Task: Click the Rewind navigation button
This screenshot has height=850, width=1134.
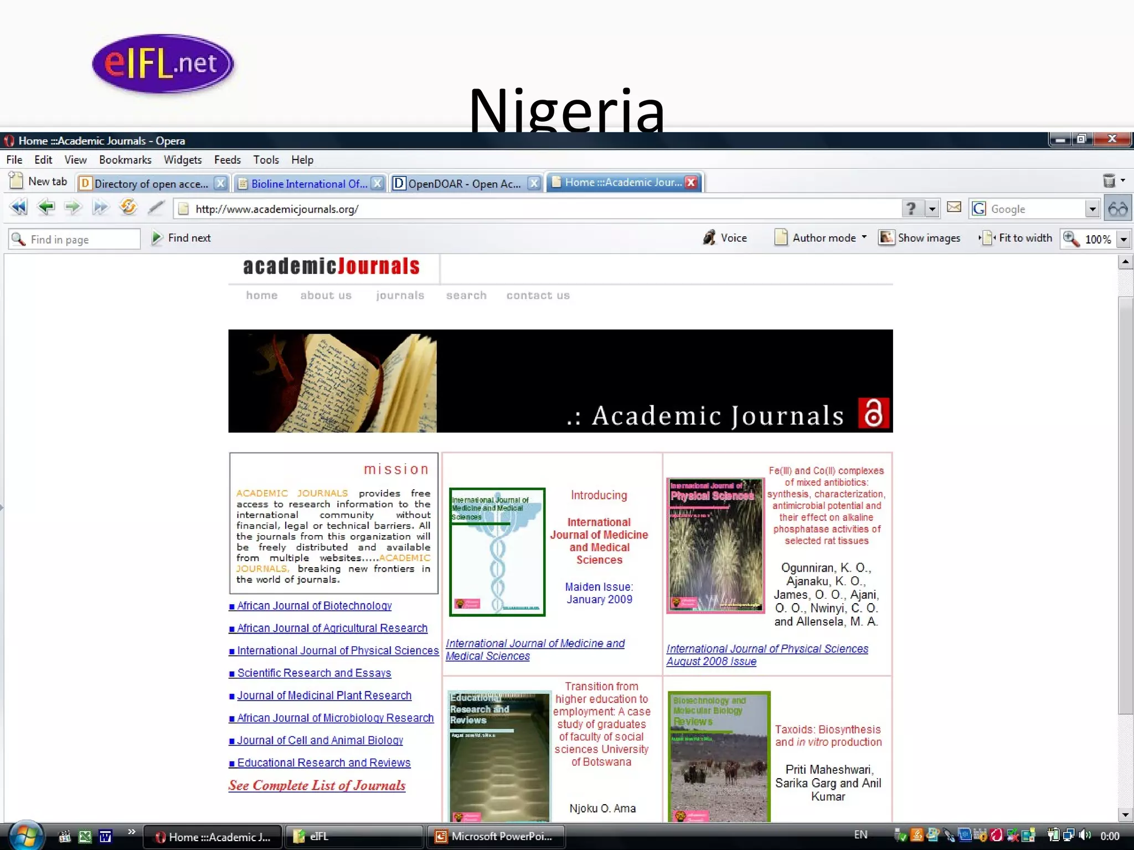Action: [18, 208]
